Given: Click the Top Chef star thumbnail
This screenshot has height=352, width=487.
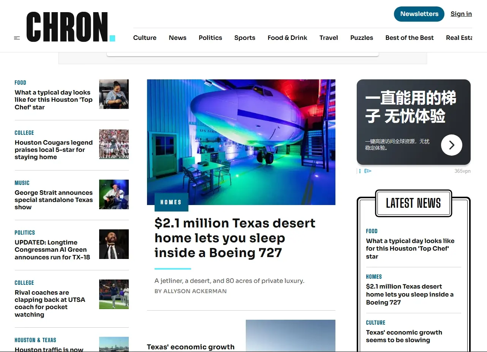Looking at the screenshot, I should (x=114, y=94).
